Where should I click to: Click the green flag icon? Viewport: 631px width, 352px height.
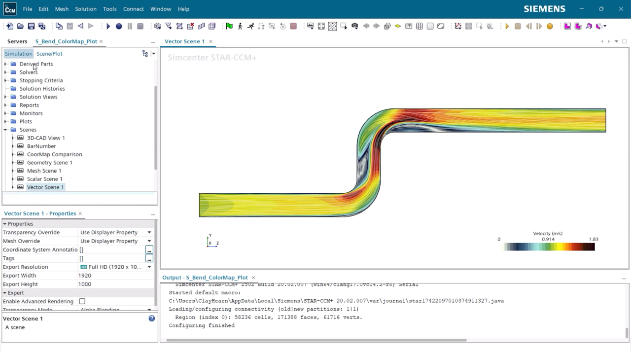coord(229,26)
